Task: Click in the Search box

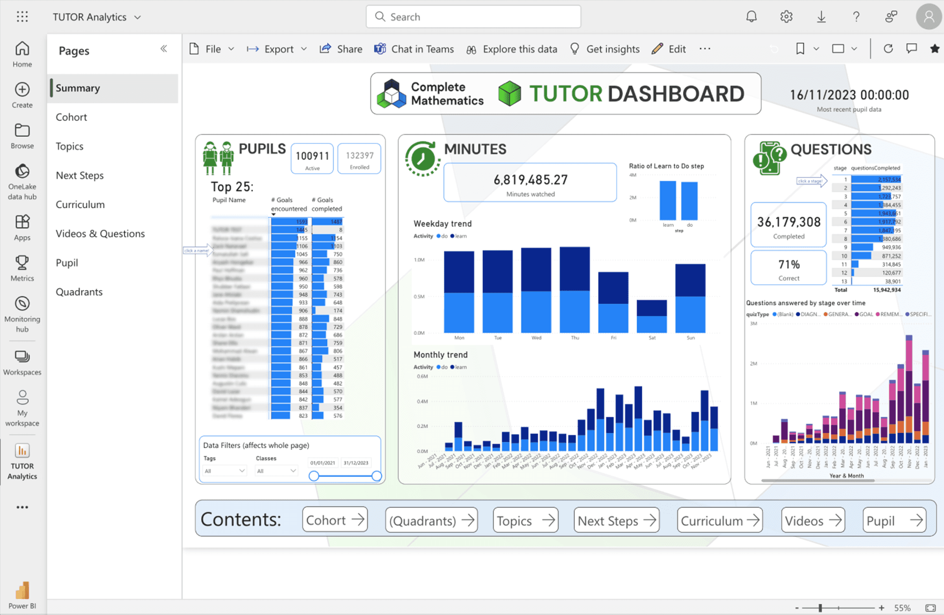Action: pos(473,17)
